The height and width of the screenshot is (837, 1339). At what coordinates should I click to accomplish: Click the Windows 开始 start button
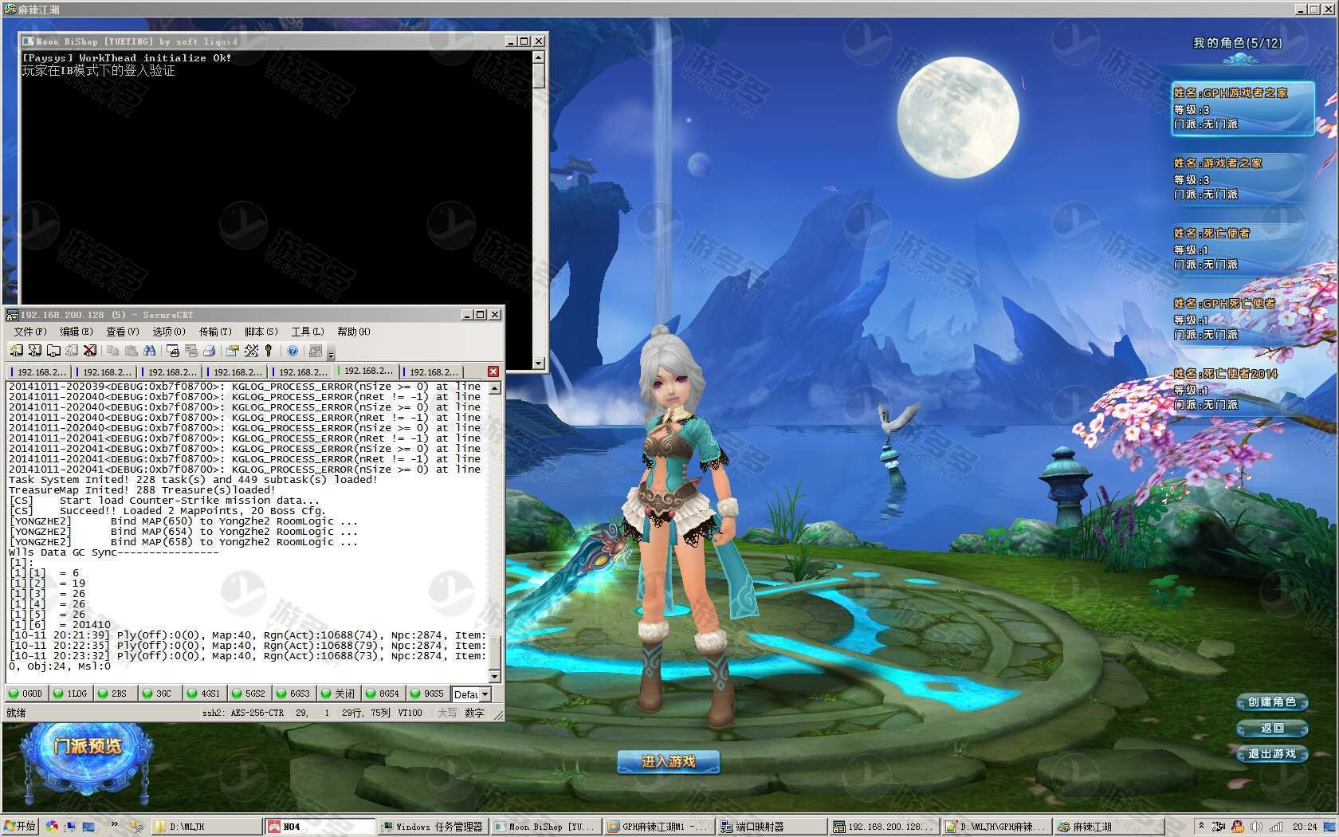point(21,827)
